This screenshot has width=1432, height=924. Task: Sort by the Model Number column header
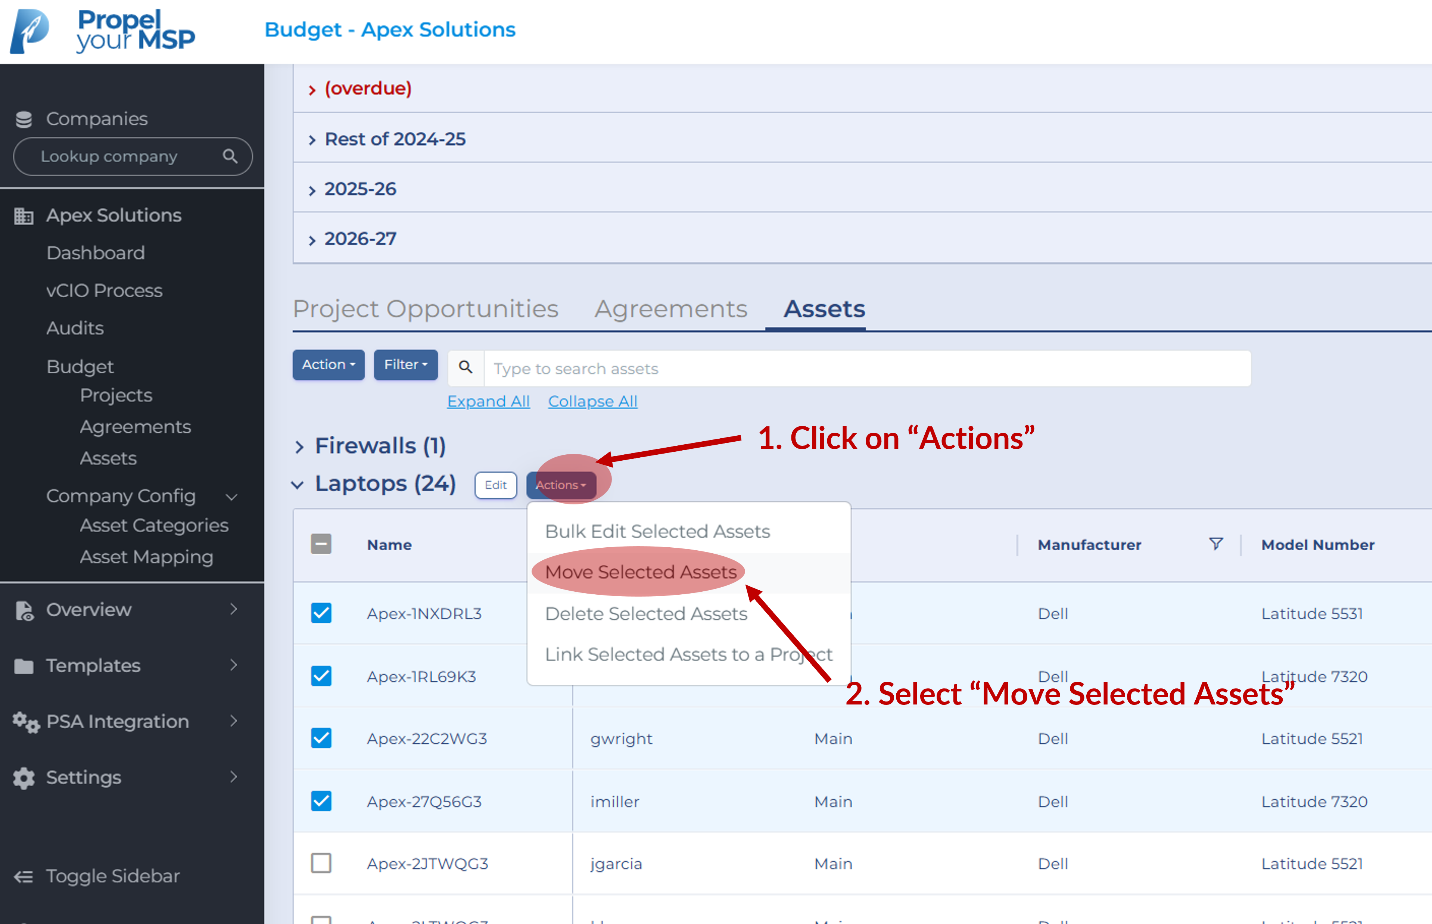click(1317, 545)
